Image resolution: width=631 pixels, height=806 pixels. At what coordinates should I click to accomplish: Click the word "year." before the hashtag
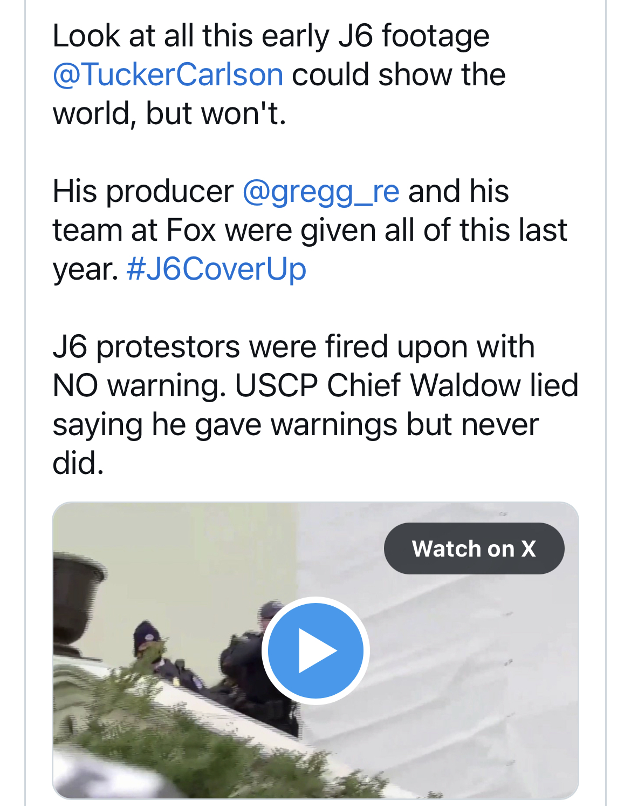[85, 269]
